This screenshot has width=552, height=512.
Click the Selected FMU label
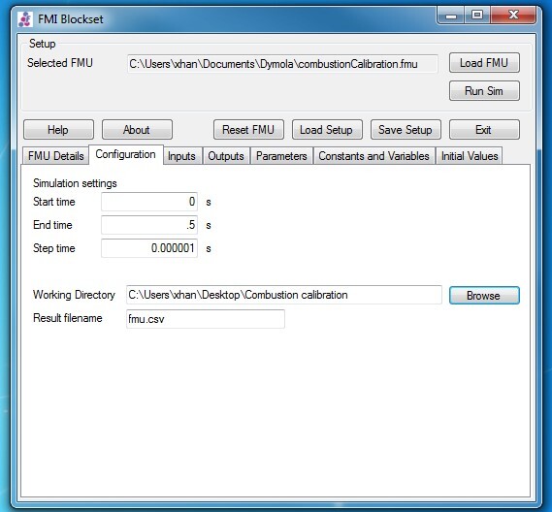[60, 63]
